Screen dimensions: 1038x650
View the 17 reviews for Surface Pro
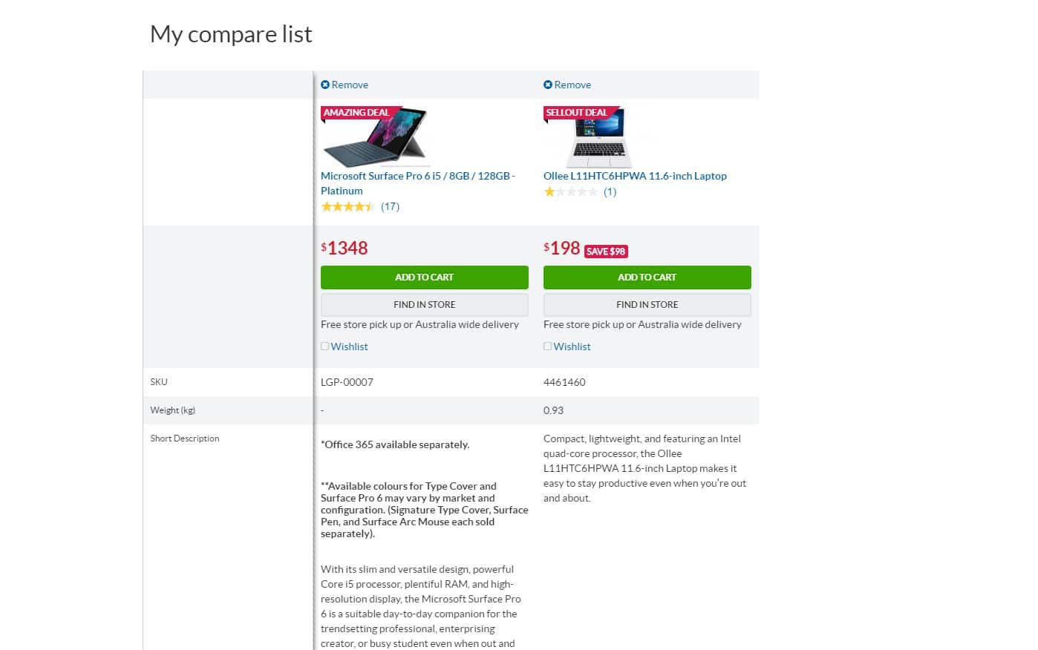390,206
